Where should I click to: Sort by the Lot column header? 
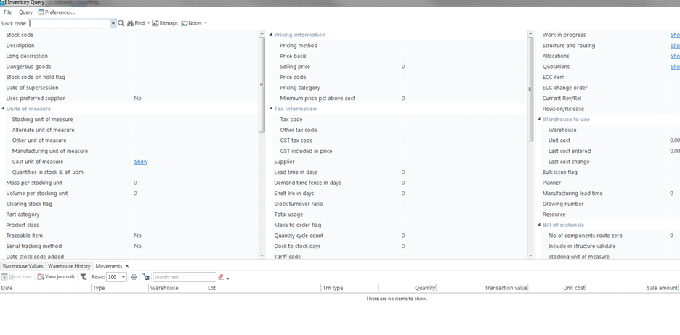click(x=263, y=288)
